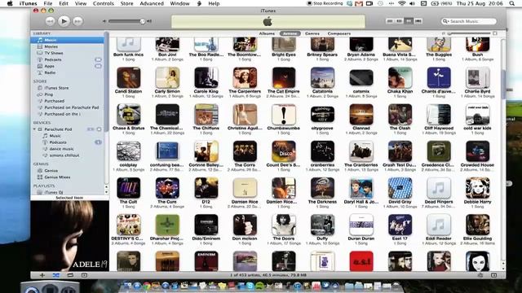Screen dimensions: 522x293
Task: Click the sidebar scroll down arrow
Action: point(106,192)
